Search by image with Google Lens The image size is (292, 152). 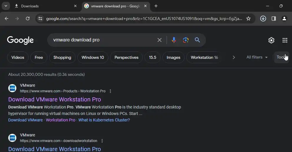(x=185, y=40)
